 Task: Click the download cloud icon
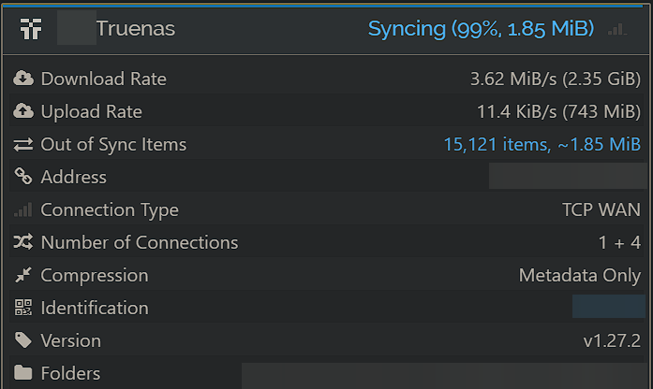pyautogui.click(x=23, y=79)
